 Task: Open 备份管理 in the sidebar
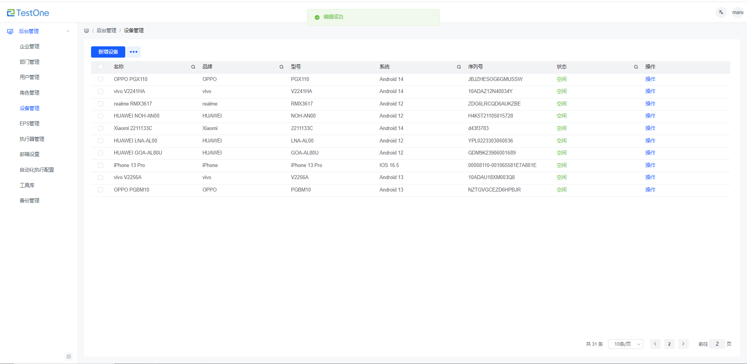pyautogui.click(x=30, y=200)
